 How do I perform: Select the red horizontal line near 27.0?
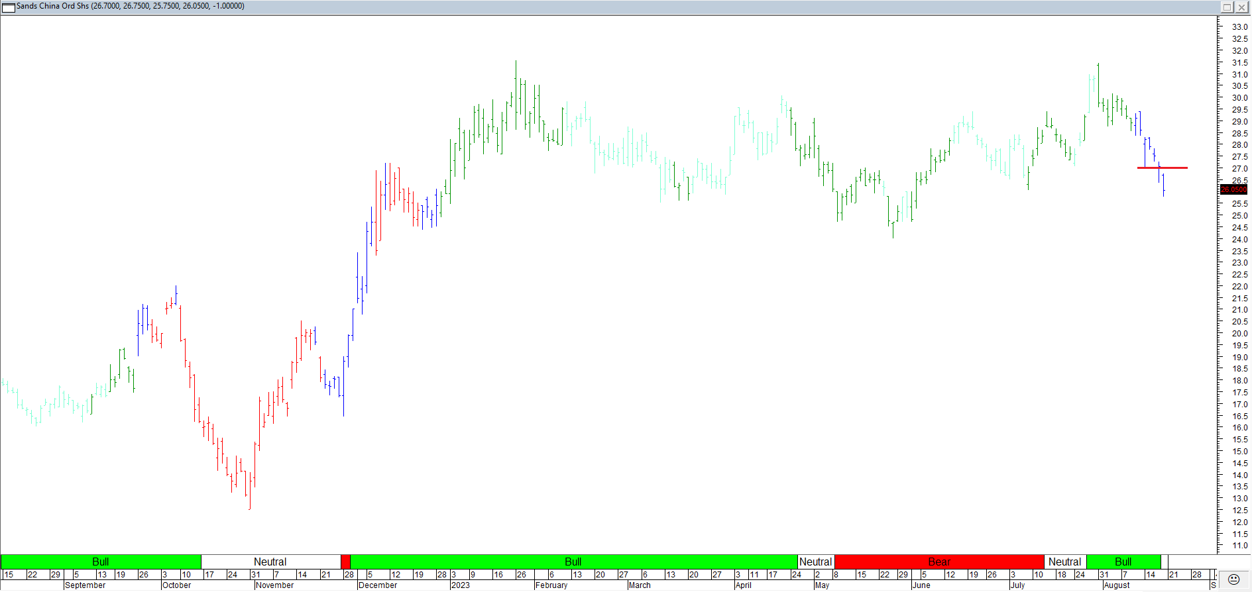pos(1163,168)
